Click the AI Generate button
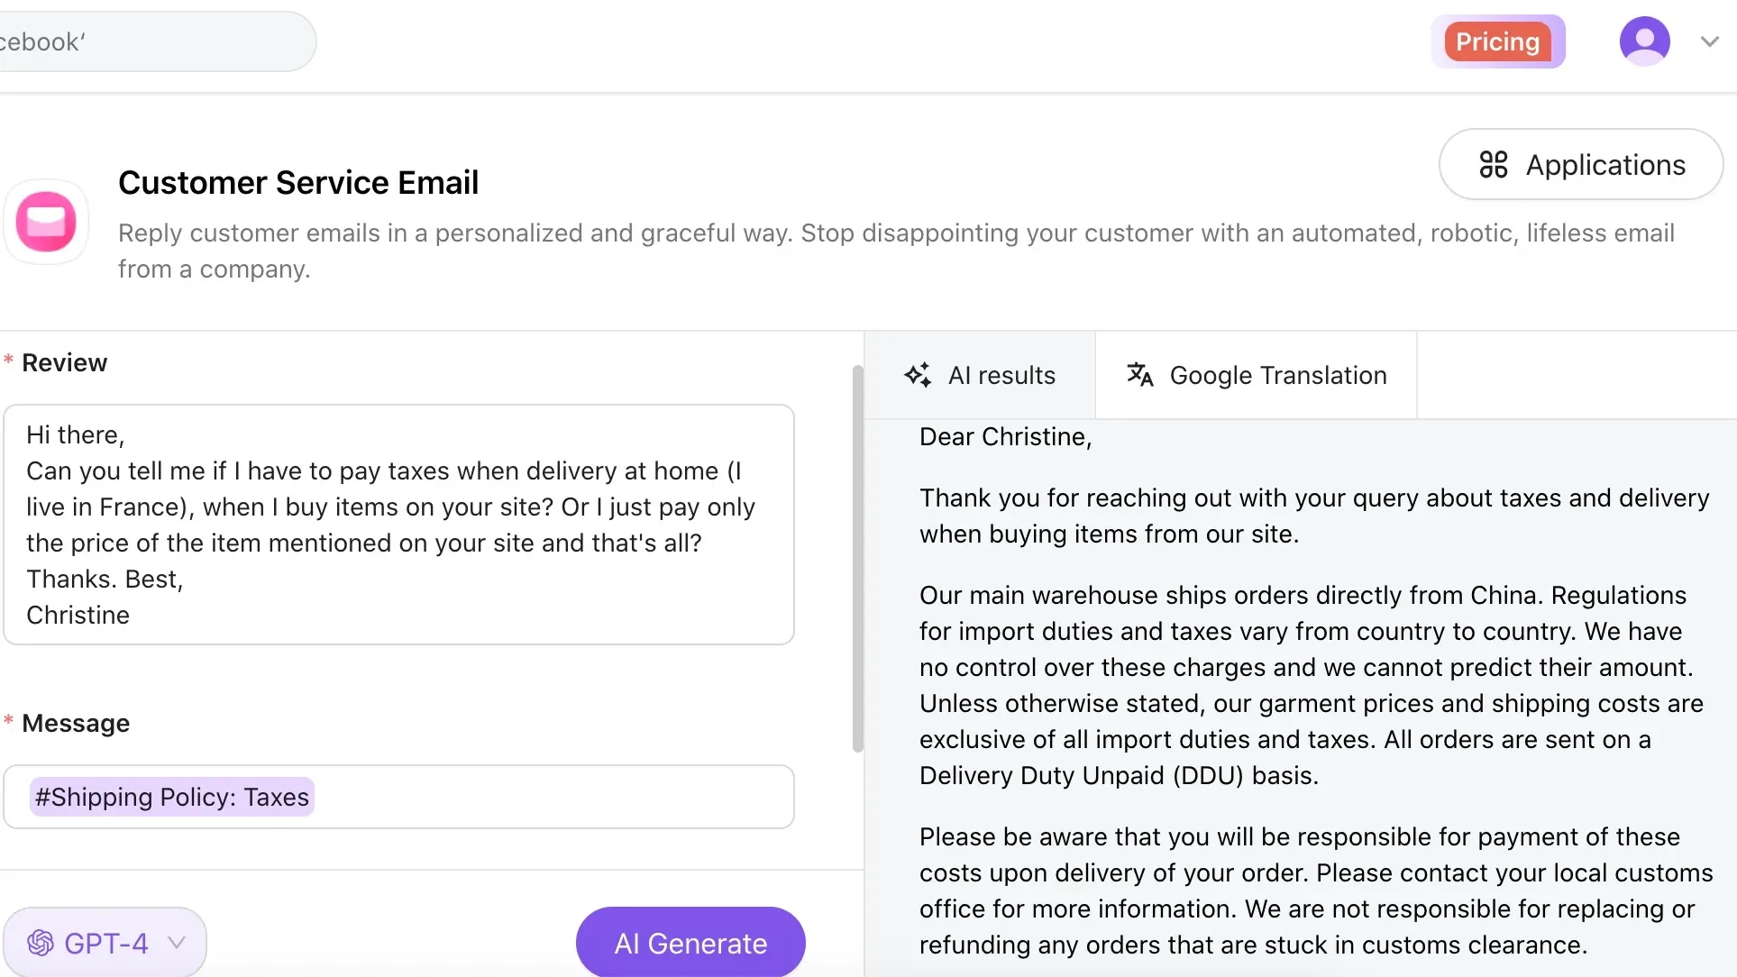 pos(690,942)
